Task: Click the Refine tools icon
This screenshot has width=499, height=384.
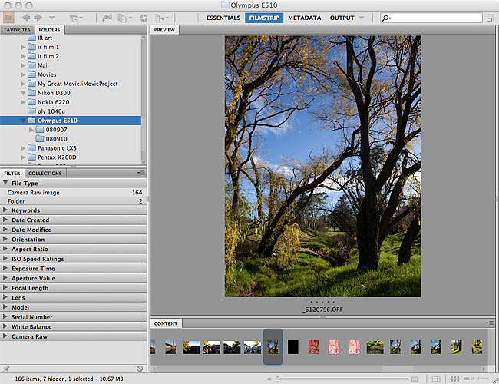Action: coord(124,17)
